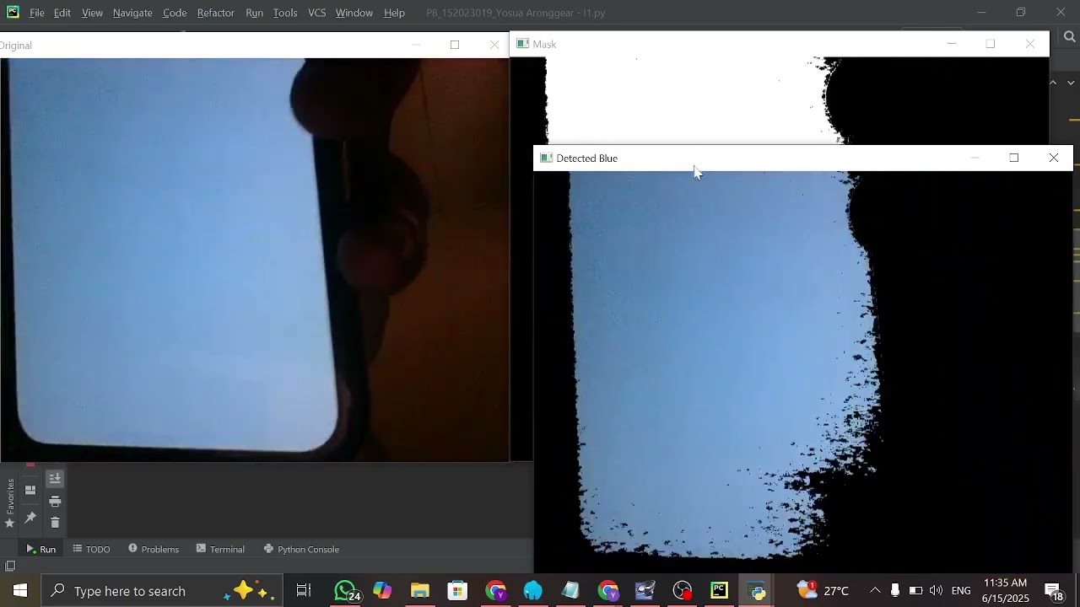Image resolution: width=1080 pixels, height=607 pixels.
Task: Click the PyCharm logo in the title bar
Action: click(x=13, y=13)
